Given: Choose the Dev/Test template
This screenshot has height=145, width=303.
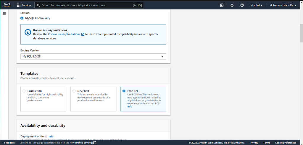Looking at the screenshot, I should tap(93, 99).
